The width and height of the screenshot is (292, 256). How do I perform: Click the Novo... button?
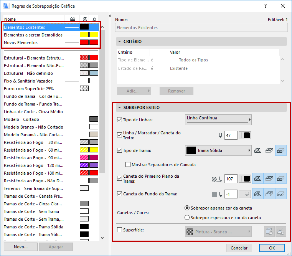pyautogui.click(x=21, y=247)
